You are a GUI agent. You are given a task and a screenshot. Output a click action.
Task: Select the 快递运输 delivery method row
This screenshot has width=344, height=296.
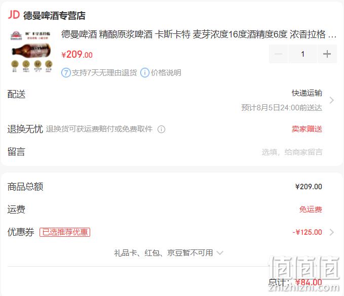coord(171,100)
